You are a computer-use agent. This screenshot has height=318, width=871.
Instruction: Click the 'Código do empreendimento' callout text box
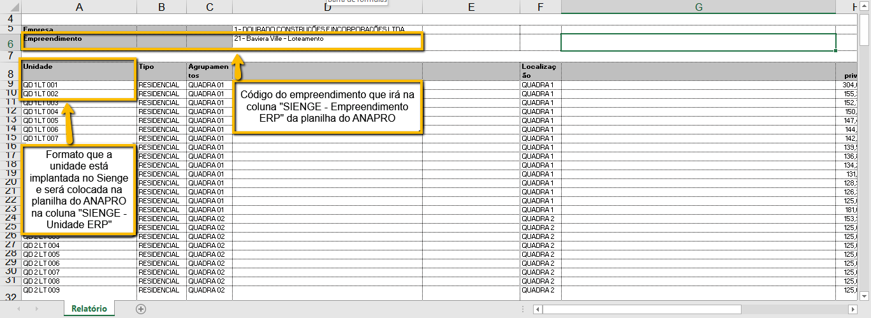[328, 106]
